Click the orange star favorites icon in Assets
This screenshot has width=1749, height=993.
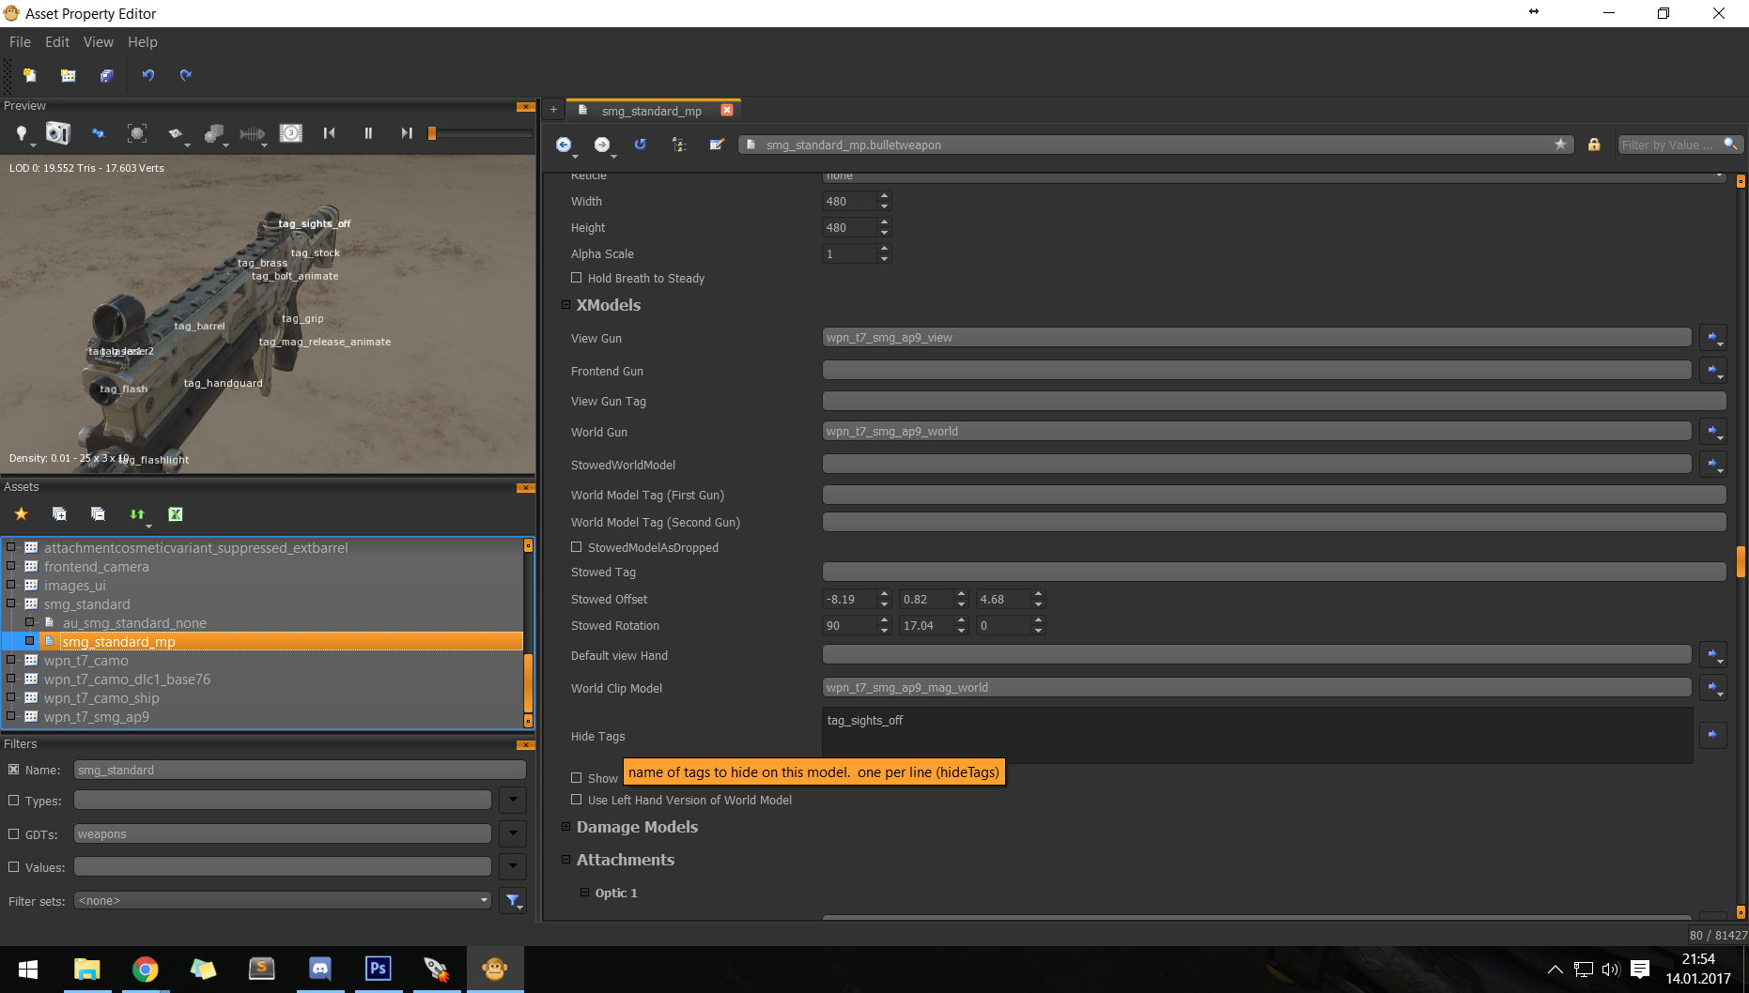click(21, 513)
